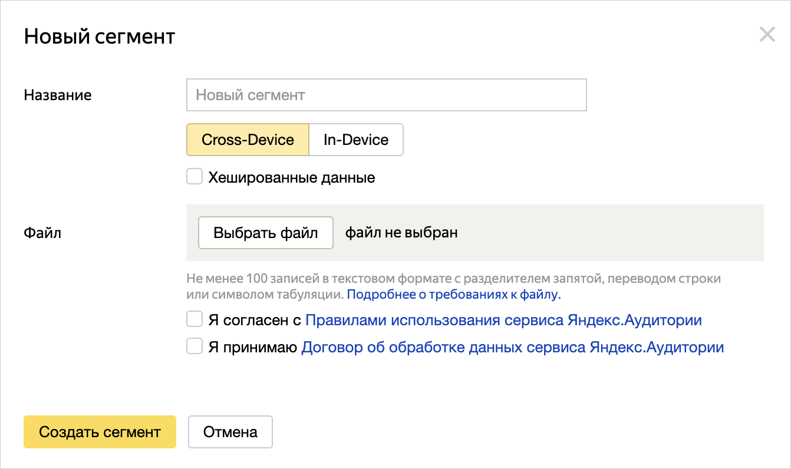791x469 pixels.
Task: Open Подробнее о требованиях к файлу link
Action: [x=453, y=294]
